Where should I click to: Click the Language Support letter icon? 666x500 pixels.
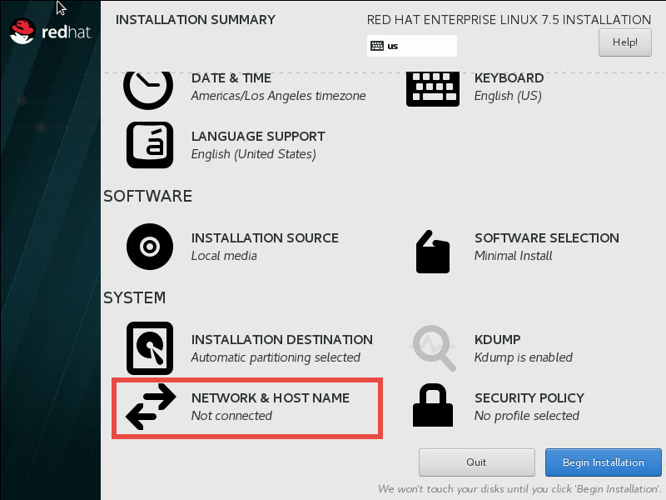[x=150, y=145]
